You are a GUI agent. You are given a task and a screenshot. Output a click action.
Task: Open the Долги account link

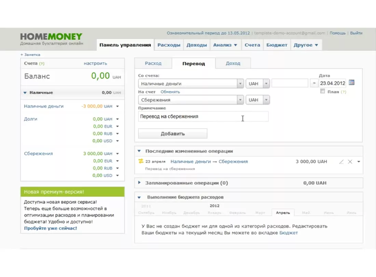tap(30, 119)
